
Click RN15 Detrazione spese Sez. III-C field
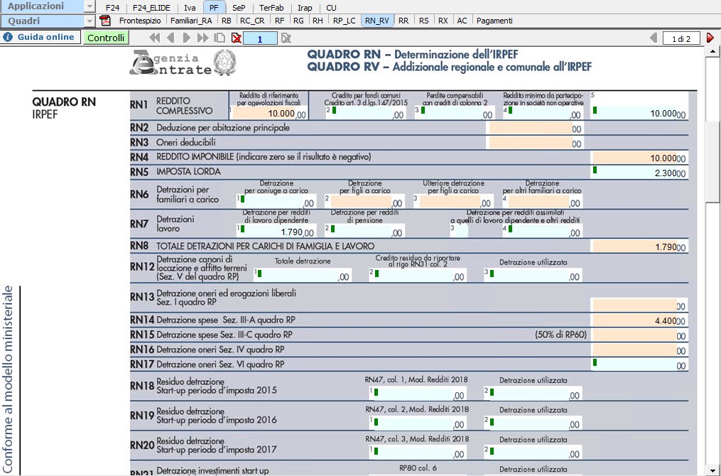coord(634,335)
